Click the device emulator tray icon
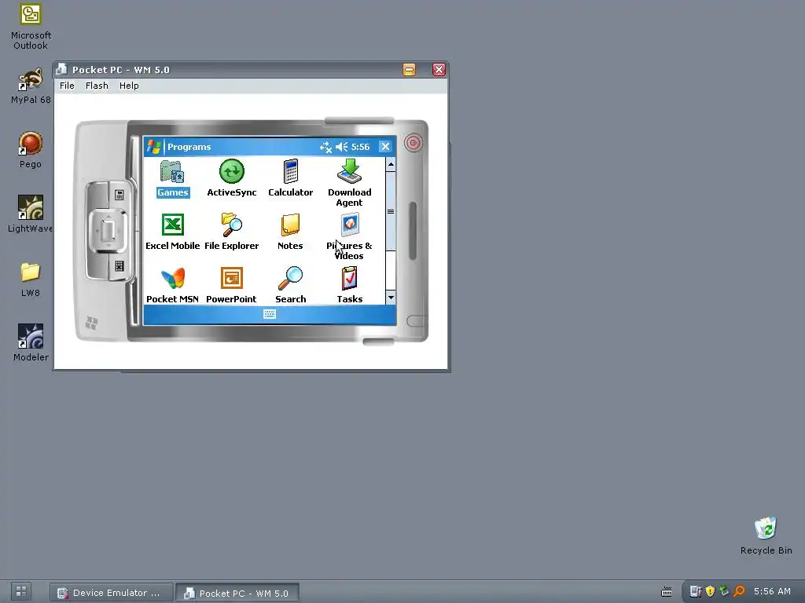 tap(696, 591)
